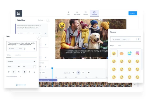
Task: Switch to the Giphy tab in Stickers
Action: click(119, 45)
